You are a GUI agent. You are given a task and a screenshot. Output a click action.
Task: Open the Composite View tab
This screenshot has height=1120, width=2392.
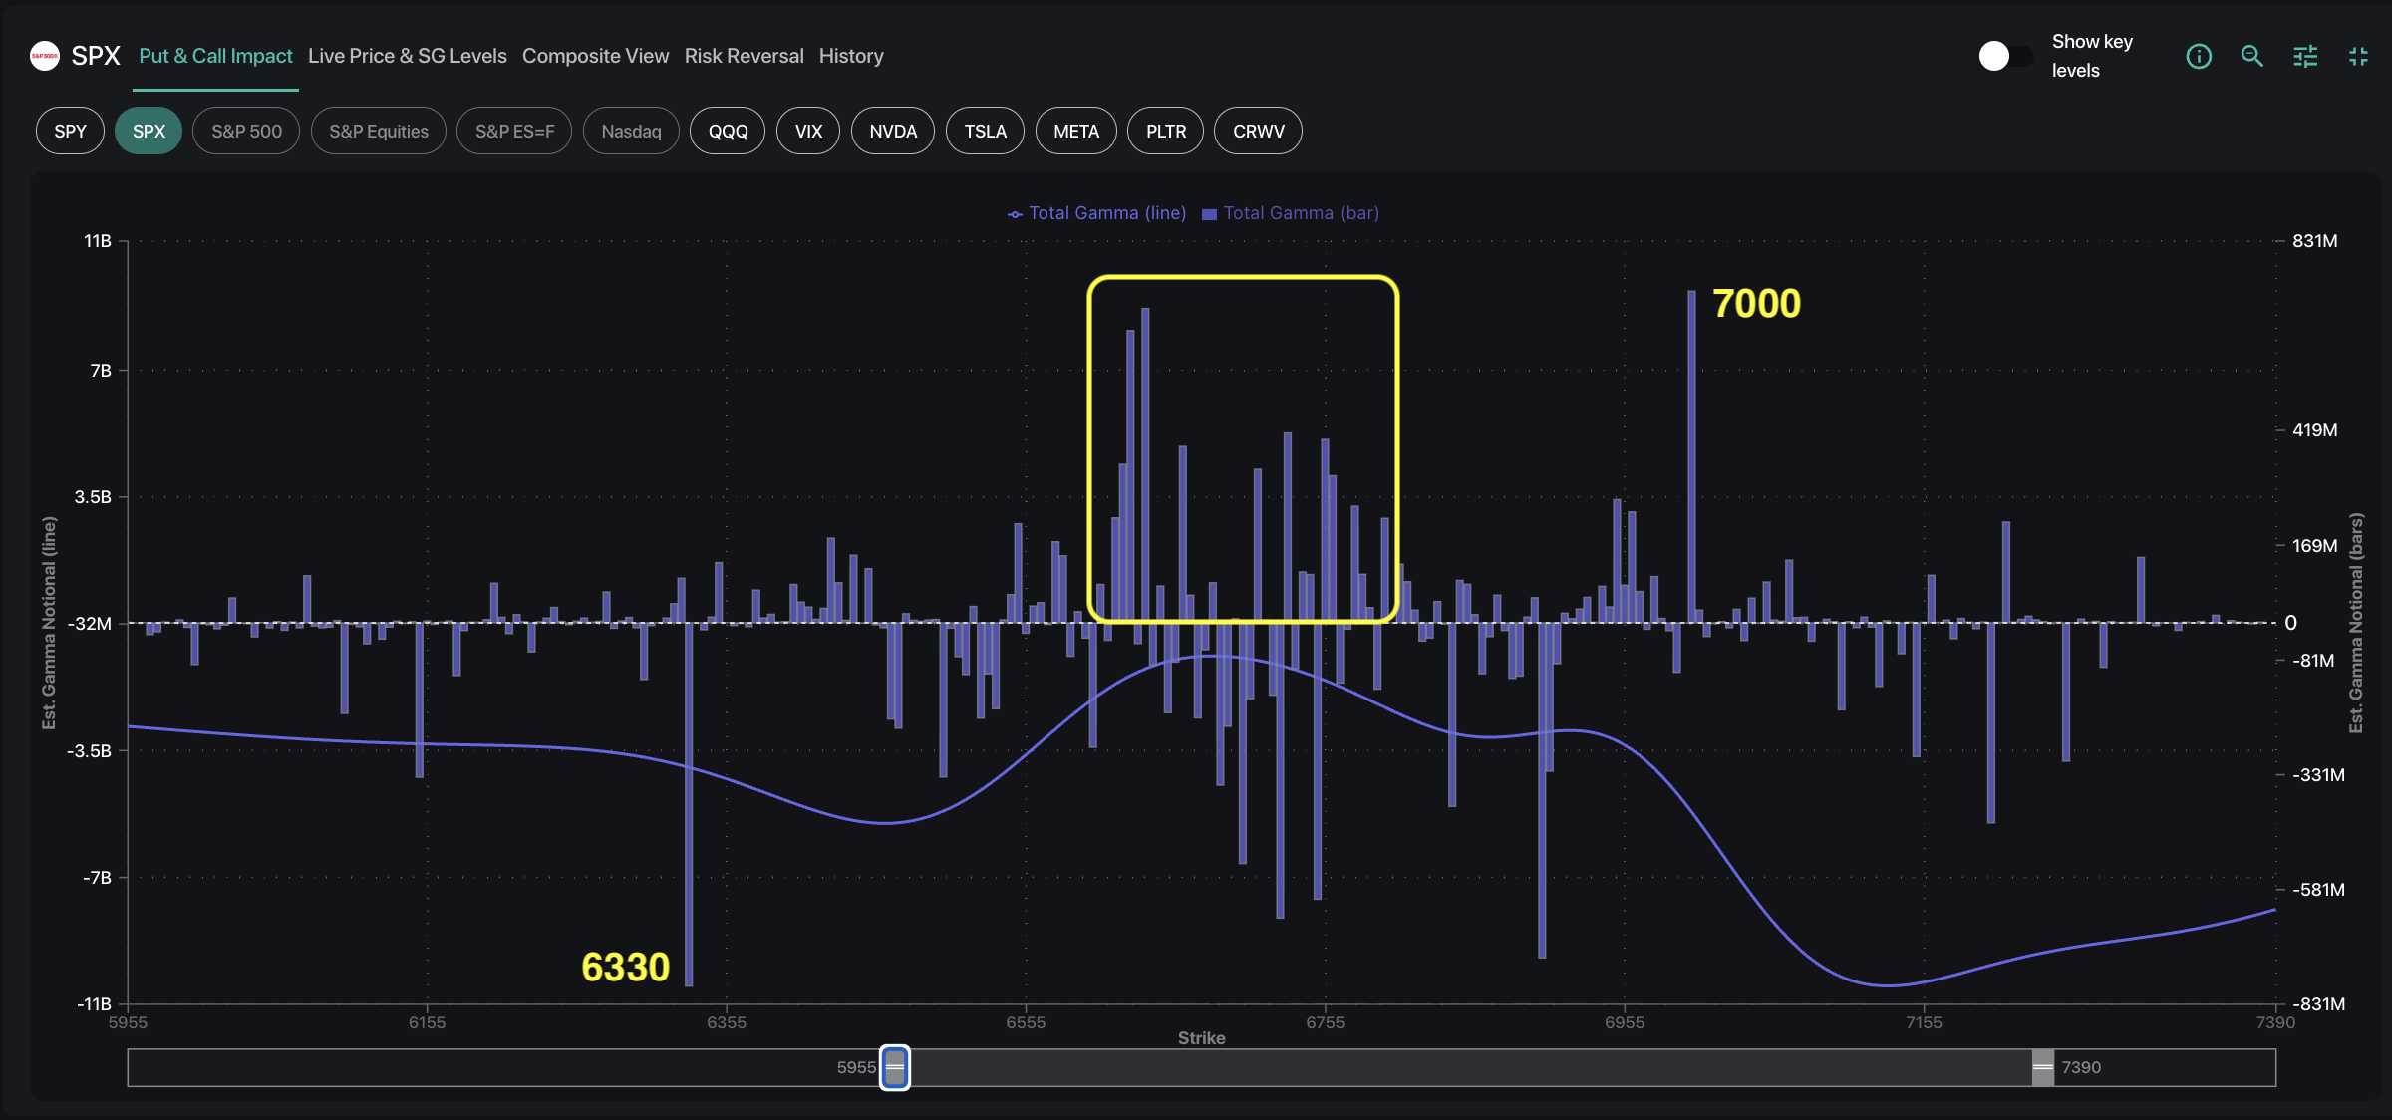pos(595,56)
